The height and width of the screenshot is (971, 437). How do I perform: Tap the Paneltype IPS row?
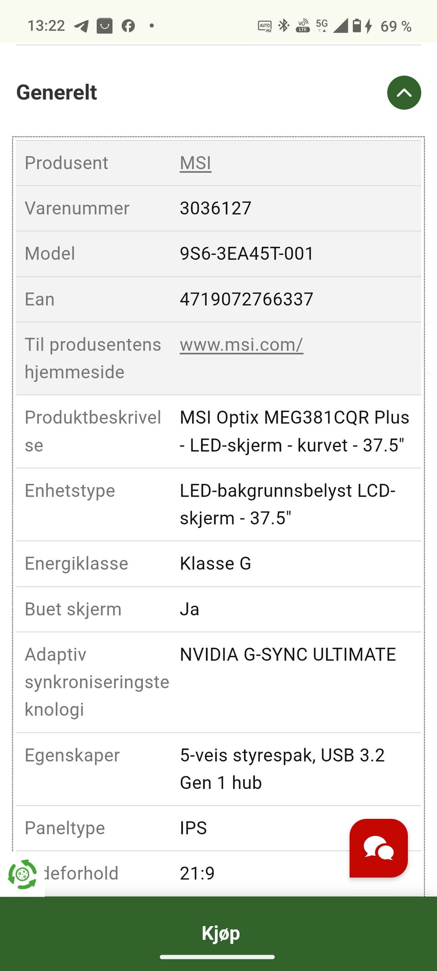(x=218, y=828)
